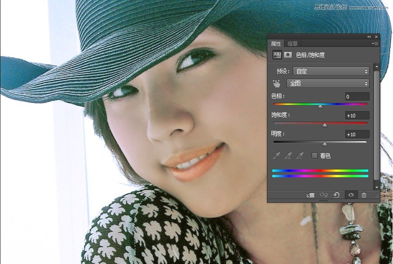Click the collapse-to-icons double arrow button
The image size is (393, 264).
coord(370,36)
